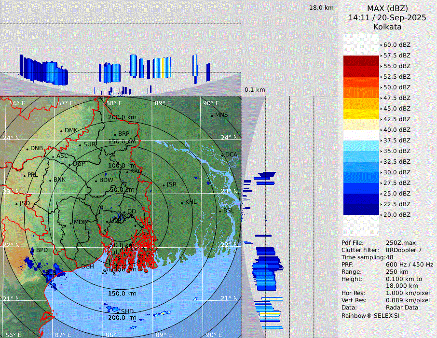This screenshot has width=437, height=338.
Task: Click the 18.0 km height label
Action: 321,8
